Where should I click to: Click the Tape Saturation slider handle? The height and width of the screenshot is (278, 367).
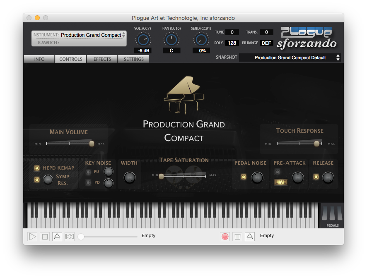(x=161, y=176)
